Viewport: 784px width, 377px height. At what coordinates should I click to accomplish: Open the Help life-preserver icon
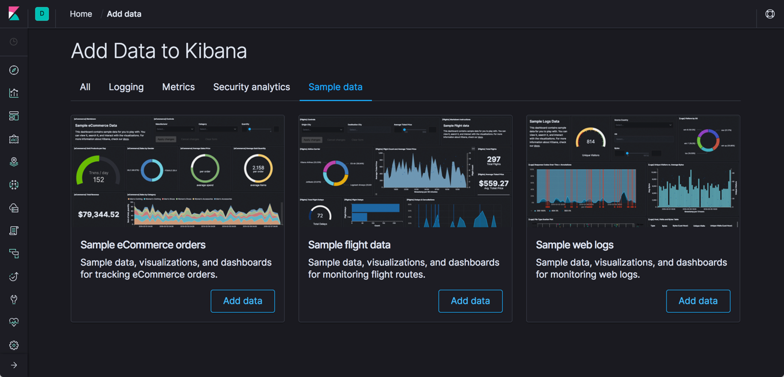pyautogui.click(x=770, y=14)
